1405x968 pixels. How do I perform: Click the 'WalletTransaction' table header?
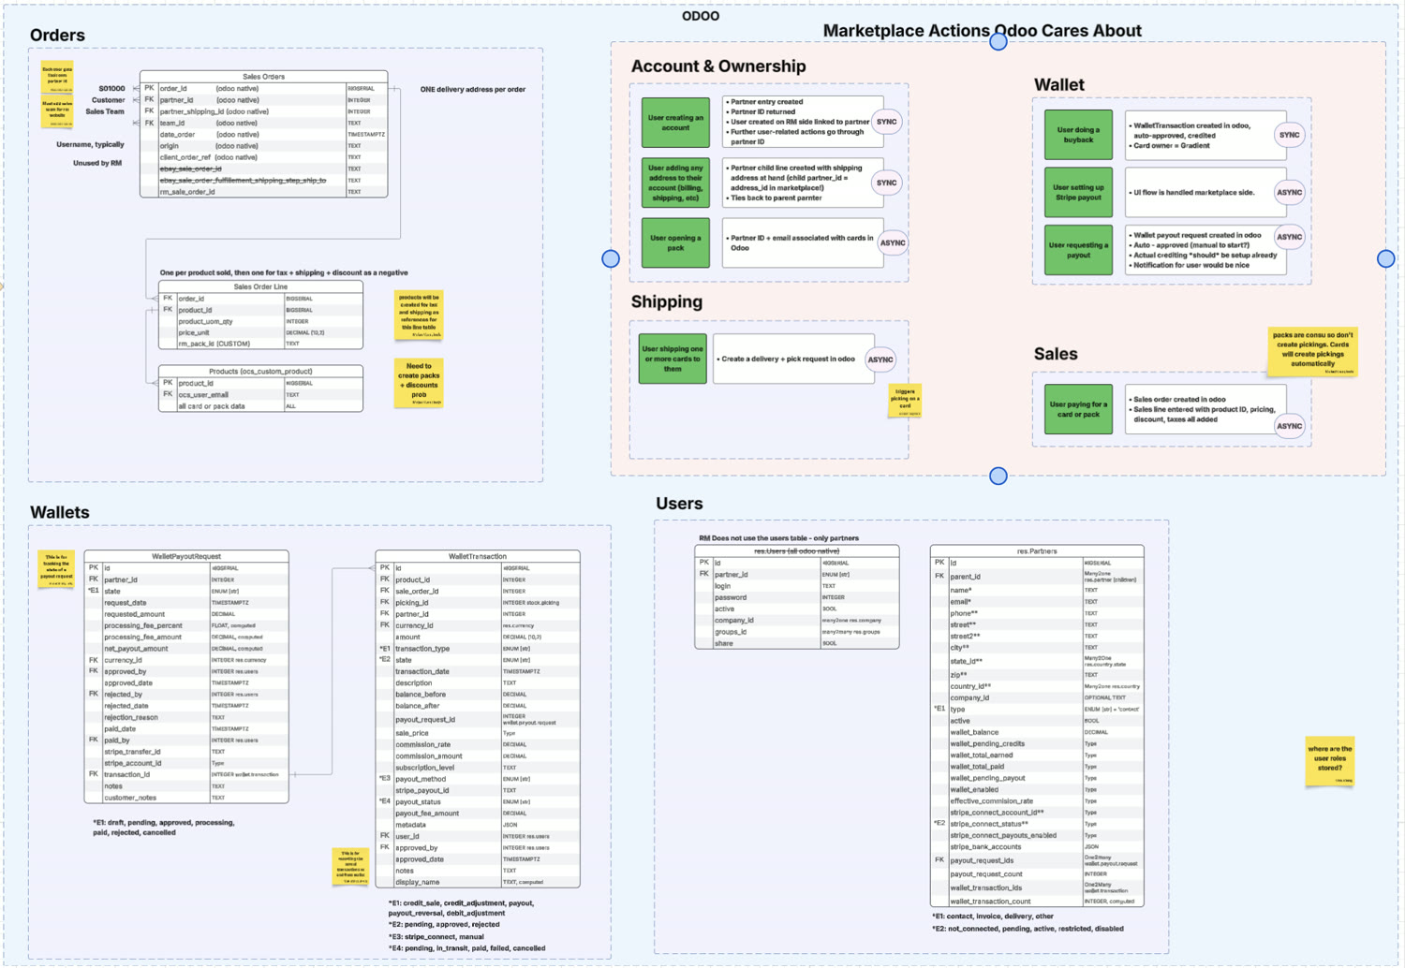[x=478, y=556]
